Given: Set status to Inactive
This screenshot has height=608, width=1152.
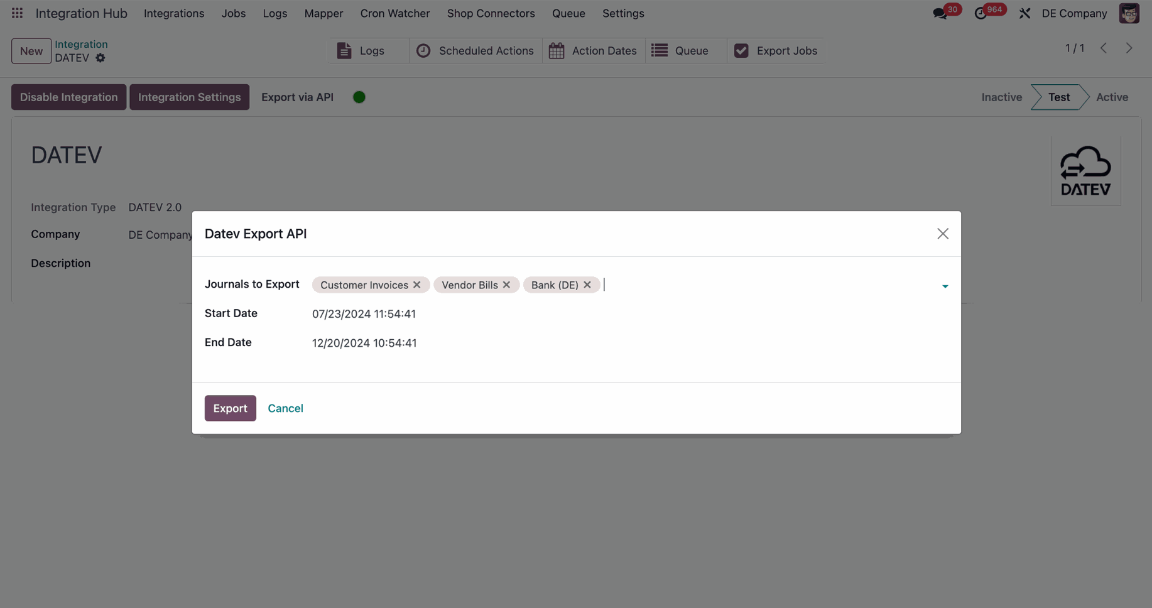Looking at the screenshot, I should coord(1001,97).
